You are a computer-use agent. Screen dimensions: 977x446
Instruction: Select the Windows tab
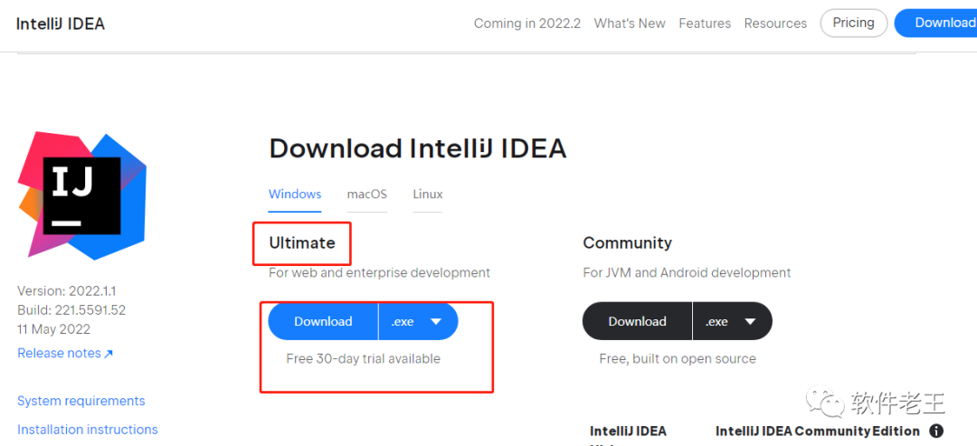(295, 194)
